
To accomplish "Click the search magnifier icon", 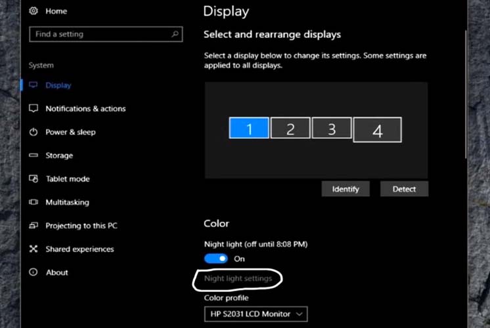I will [x=175, y=33].
